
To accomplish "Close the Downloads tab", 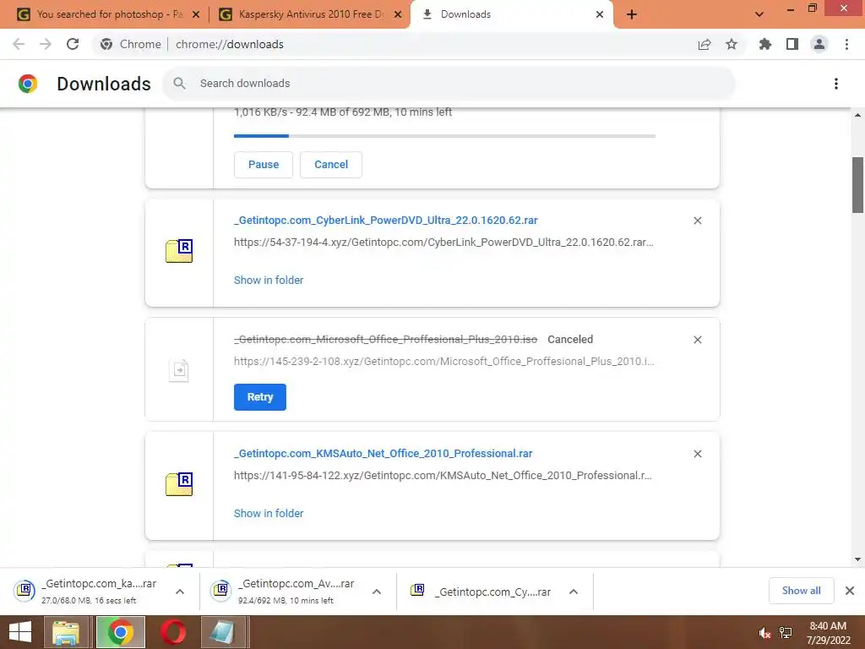I will [x=600, y=14].
